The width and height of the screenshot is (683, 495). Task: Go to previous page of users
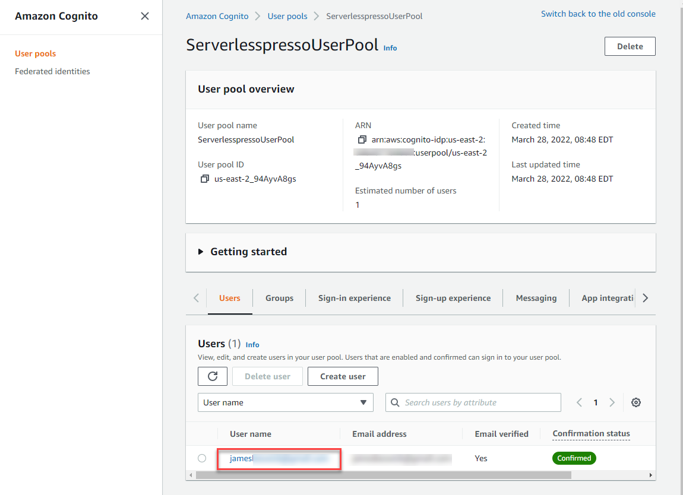579,402
